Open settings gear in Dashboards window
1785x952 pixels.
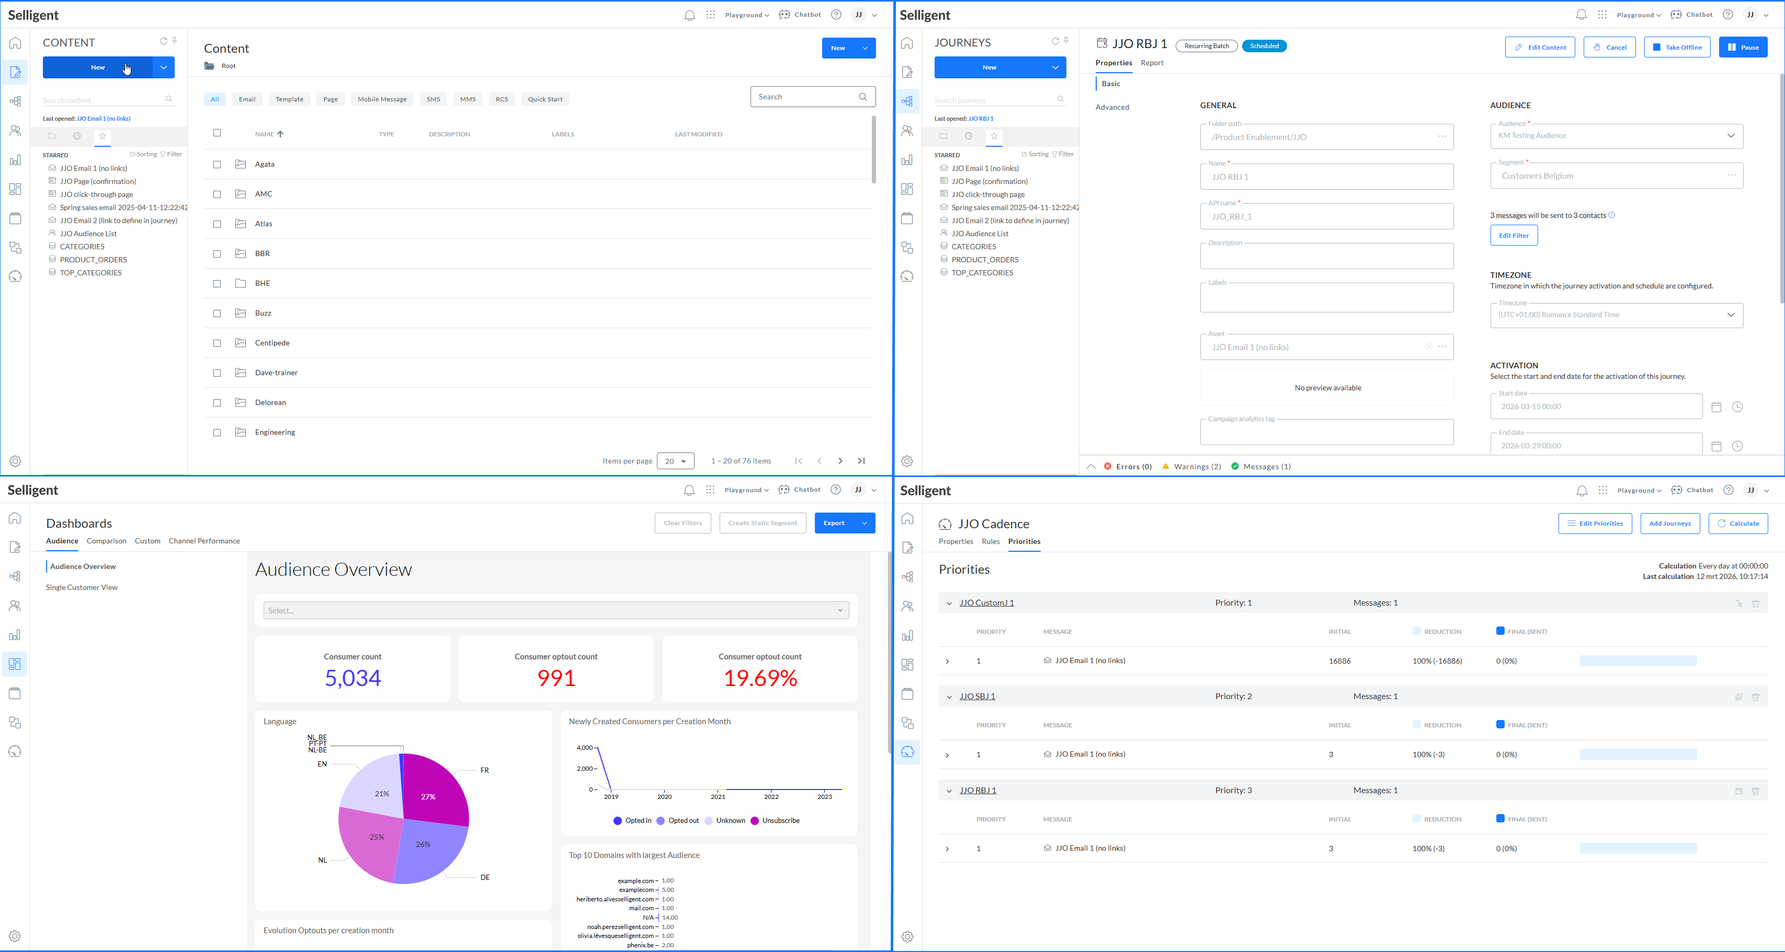tap(15, 936)
